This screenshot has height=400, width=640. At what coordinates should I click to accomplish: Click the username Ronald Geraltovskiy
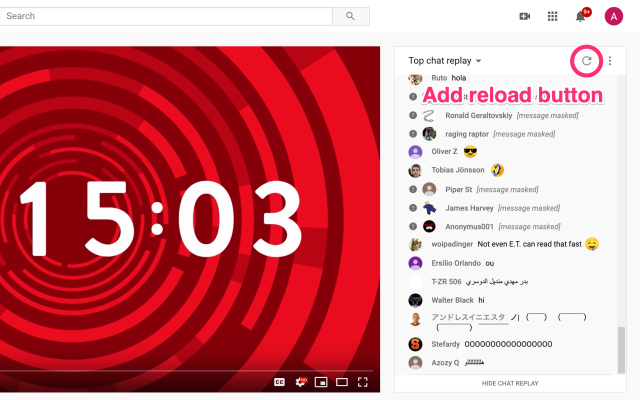coord(478,115)
